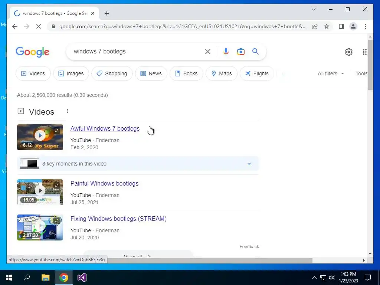Click the scroll right arrow
The image size is (380, 285).
pos(364,260)
